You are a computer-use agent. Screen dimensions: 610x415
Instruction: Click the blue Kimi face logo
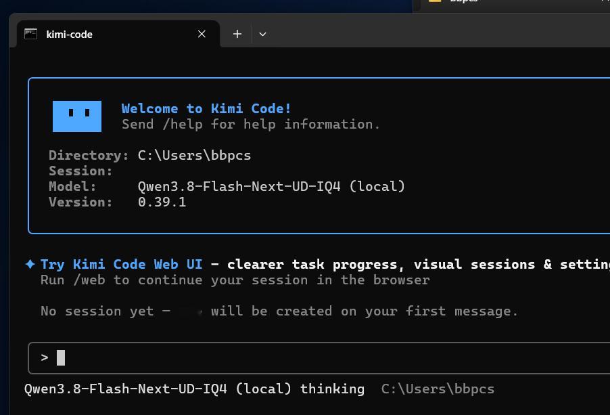point(77,116)
